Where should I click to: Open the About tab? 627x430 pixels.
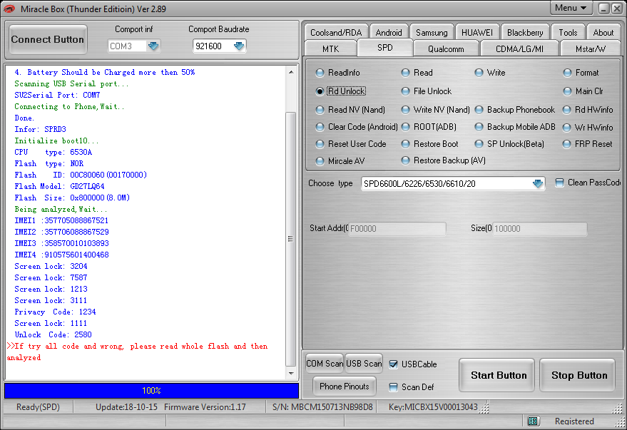603,32
